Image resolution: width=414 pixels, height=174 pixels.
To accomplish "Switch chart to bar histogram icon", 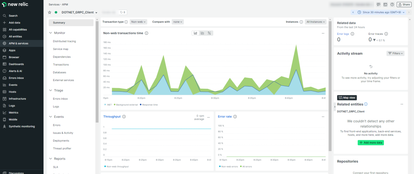I will click(x=203, y=33).
